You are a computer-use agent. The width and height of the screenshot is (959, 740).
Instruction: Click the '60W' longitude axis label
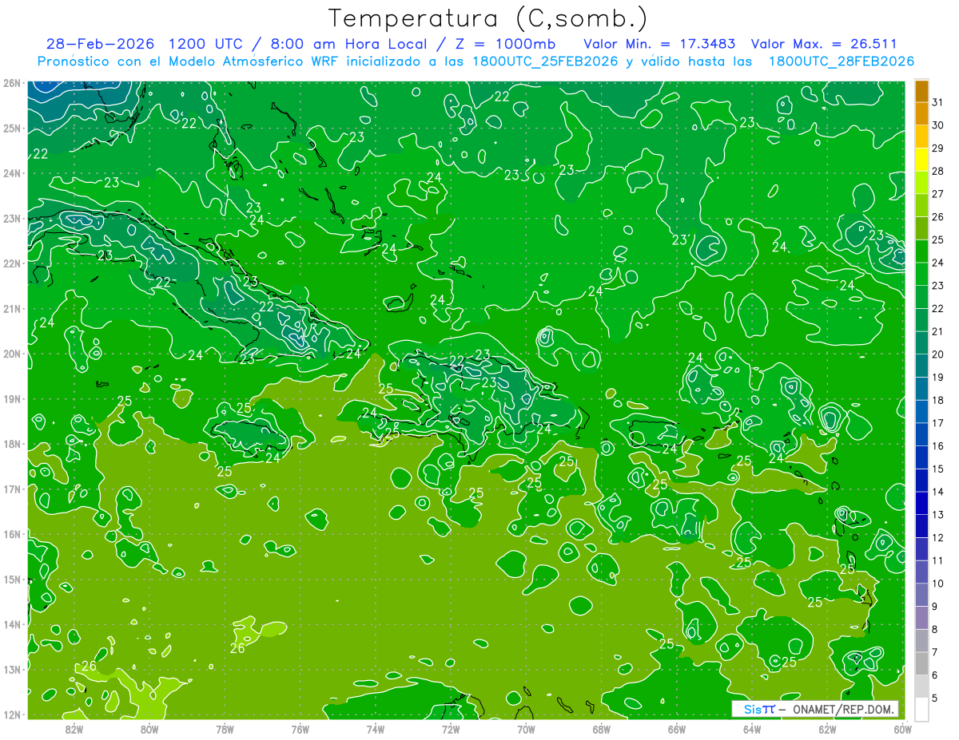[x=903, y=729]
